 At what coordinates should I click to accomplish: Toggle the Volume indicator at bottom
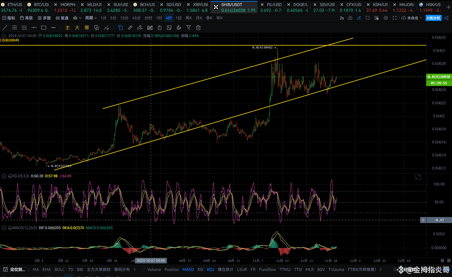point(154,269)
